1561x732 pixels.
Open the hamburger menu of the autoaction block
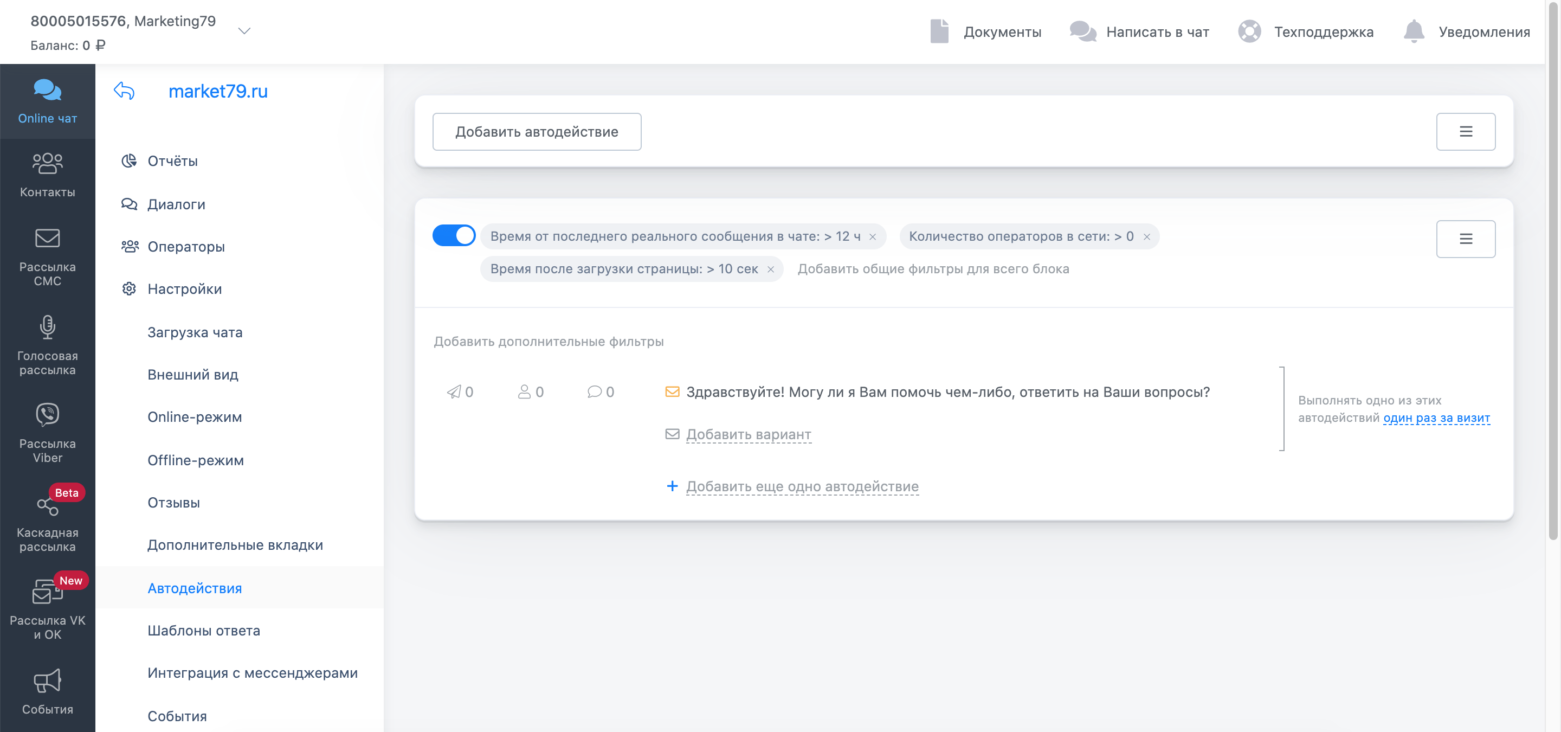[x=1465, y=239]
